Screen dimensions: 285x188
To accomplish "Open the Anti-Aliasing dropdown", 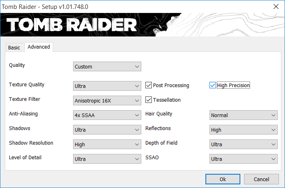I will click(x=107, y=115).
